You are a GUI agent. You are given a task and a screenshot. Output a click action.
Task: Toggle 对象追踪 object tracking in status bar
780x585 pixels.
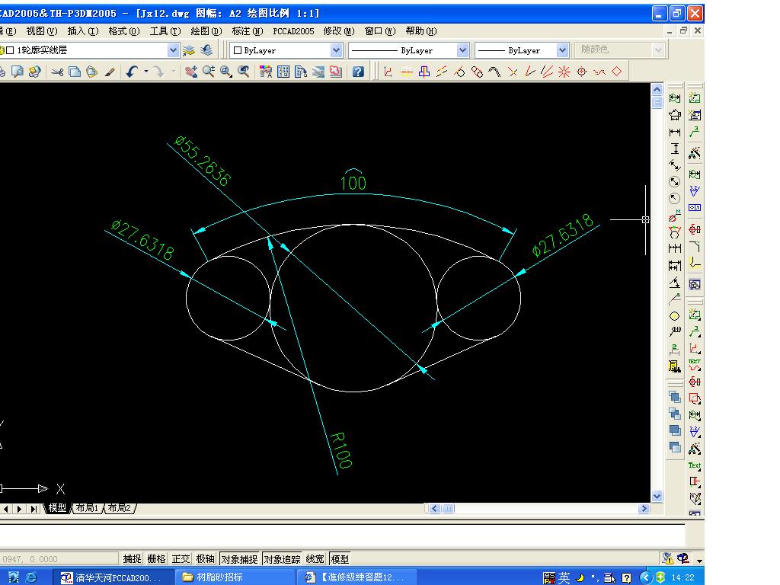tap(282, 558)
